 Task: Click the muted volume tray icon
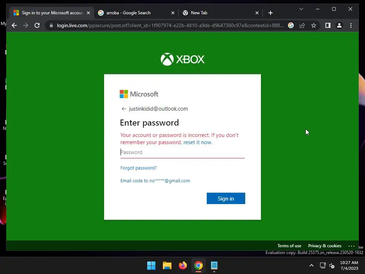point(332,265)
